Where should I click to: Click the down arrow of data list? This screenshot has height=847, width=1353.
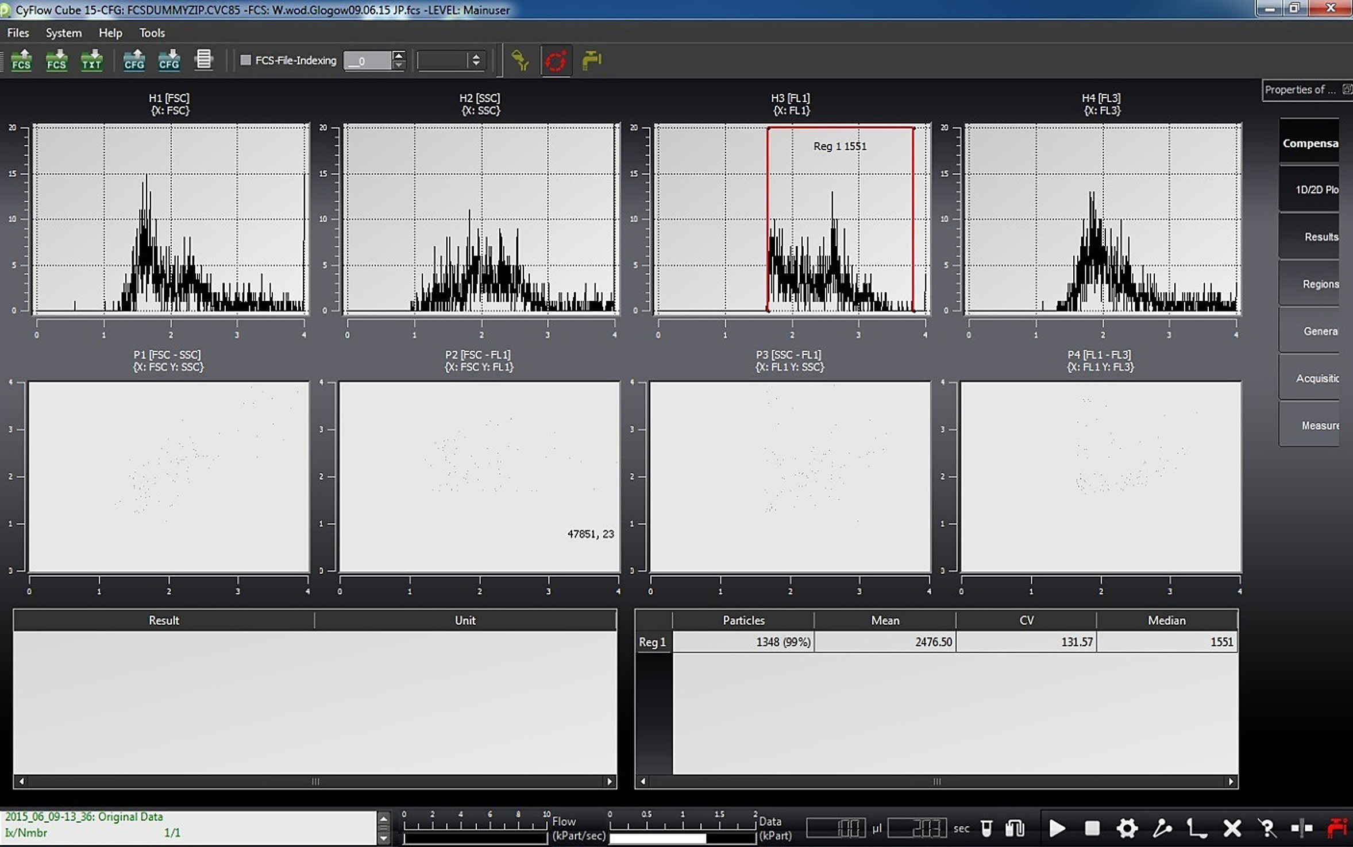click(384, 838)
